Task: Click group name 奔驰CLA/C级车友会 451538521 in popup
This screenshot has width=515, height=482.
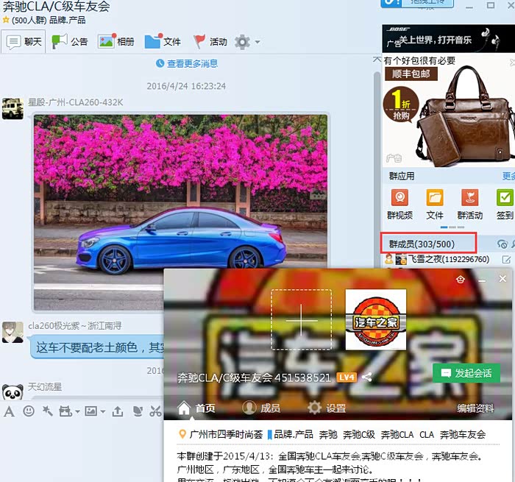Action: tap(254, 378)
